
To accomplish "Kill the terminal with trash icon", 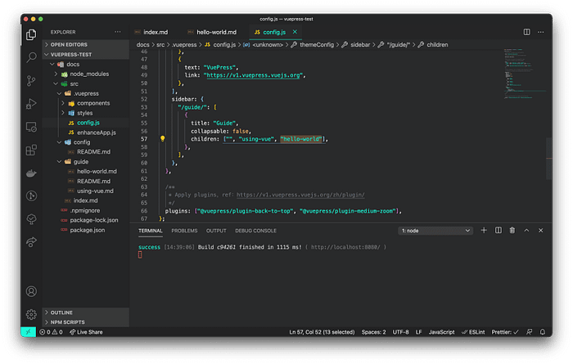I will [x=512, y=231].
